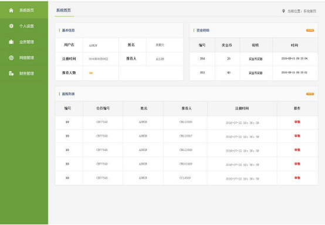325x225 pixels.
Task: Click the orange 推荐人数 value 30
Action: click(x=91, y=73)
